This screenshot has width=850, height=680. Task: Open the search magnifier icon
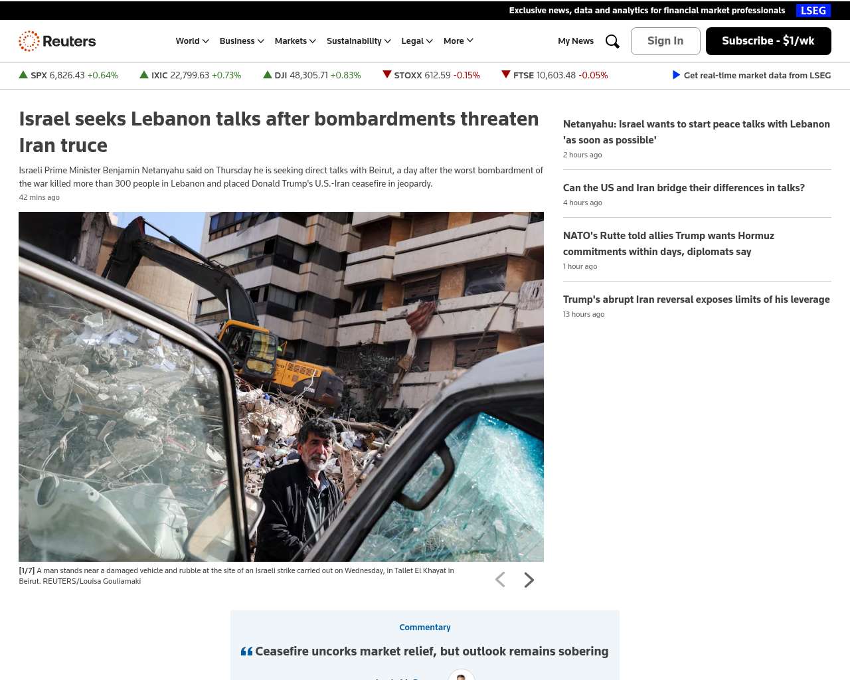coord(612,41)
